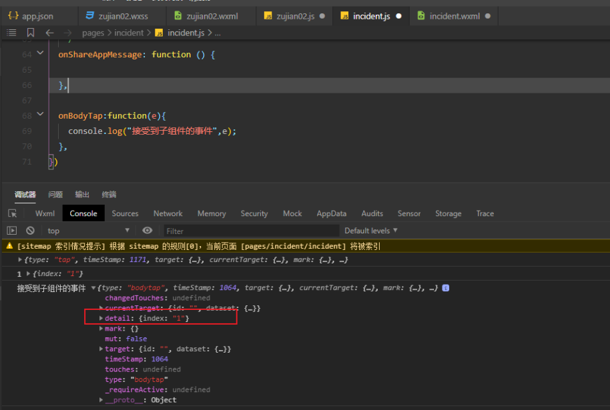Open the outline list icon in editor toolbar

click(11, 33)
